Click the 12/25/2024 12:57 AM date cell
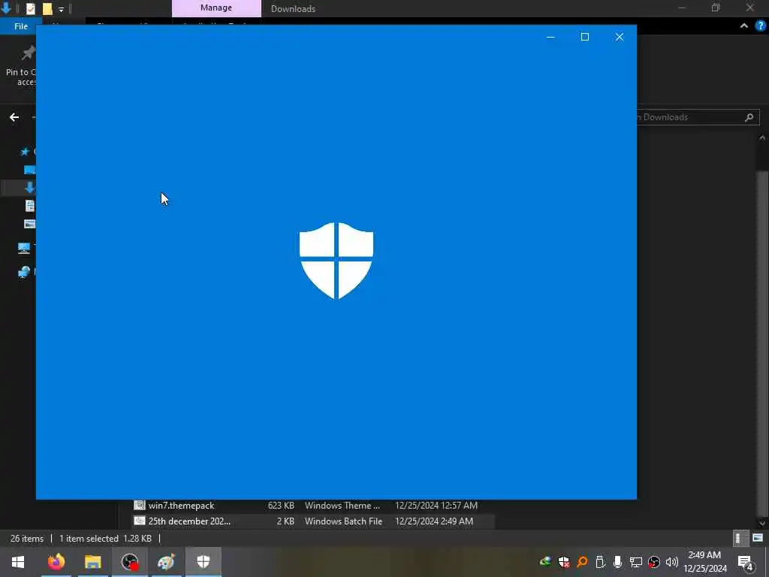This screenshot has width=769, height=577. tap(436, 506)
